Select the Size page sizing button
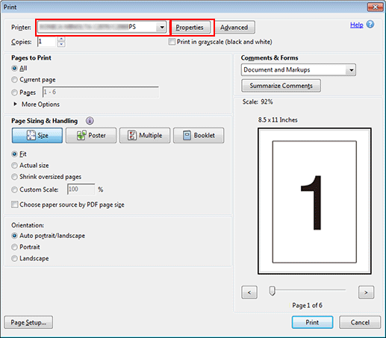This screenshot has width=386, height=338. click(x=37, y=135)
